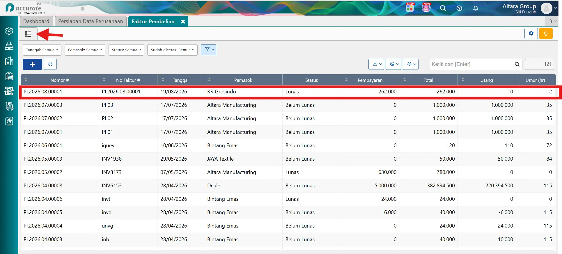Viewport: 562px width, 254px height.
Task: Click the orange lightbulb tips button
Action: click(x=546, y=33)
